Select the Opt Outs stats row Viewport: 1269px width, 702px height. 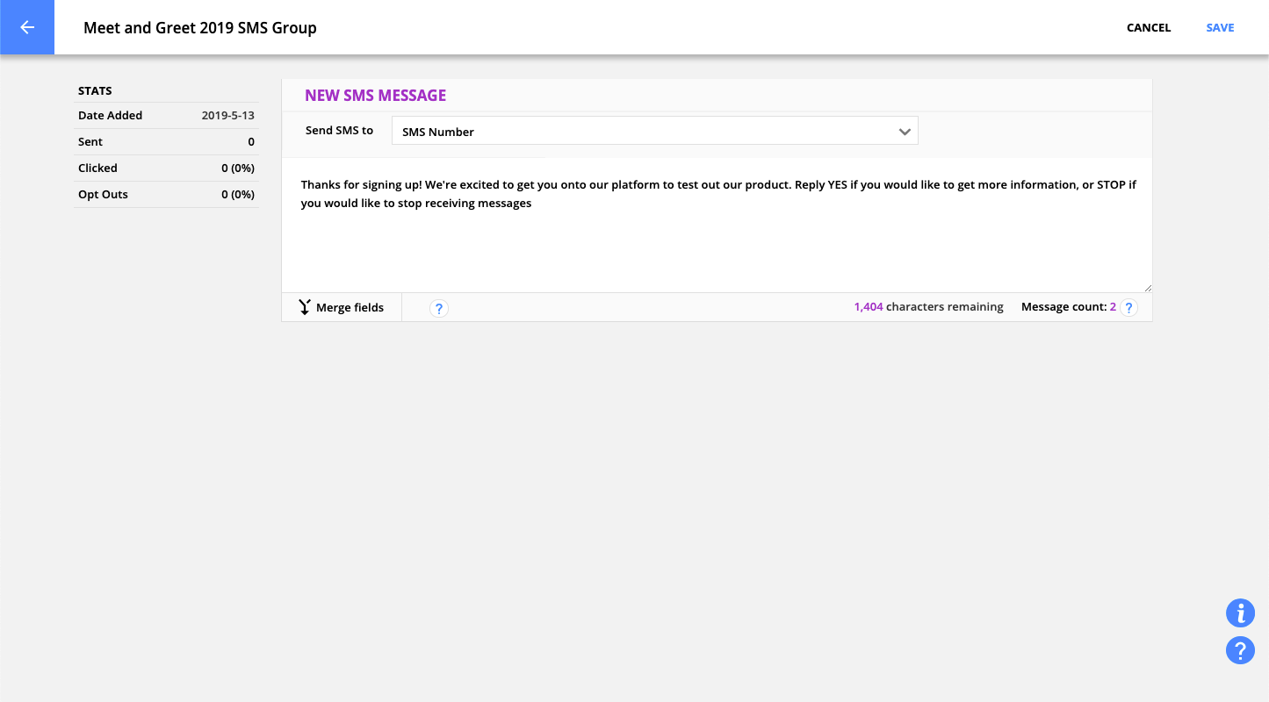[166, 195]
